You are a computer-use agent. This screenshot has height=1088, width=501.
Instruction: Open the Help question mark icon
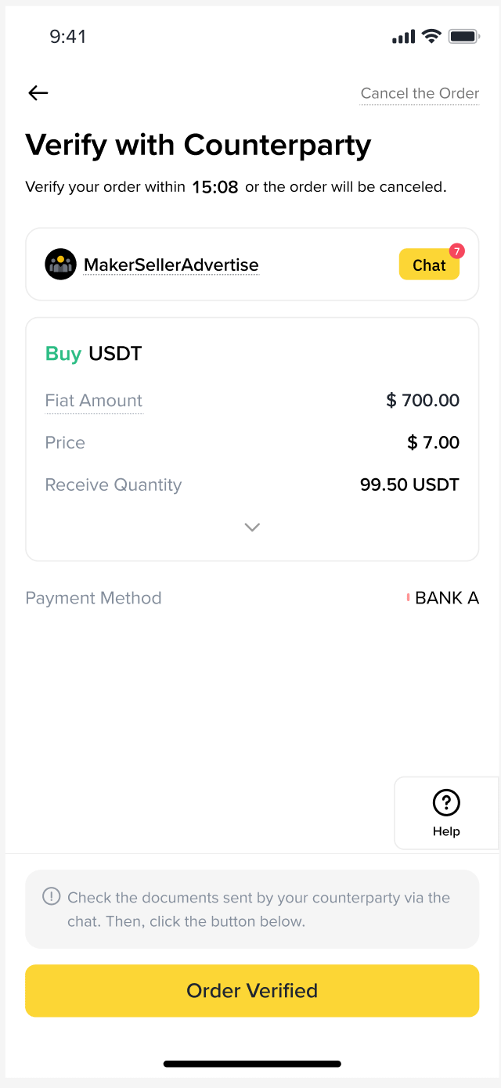pyautogui.click(x=446, y=803)
